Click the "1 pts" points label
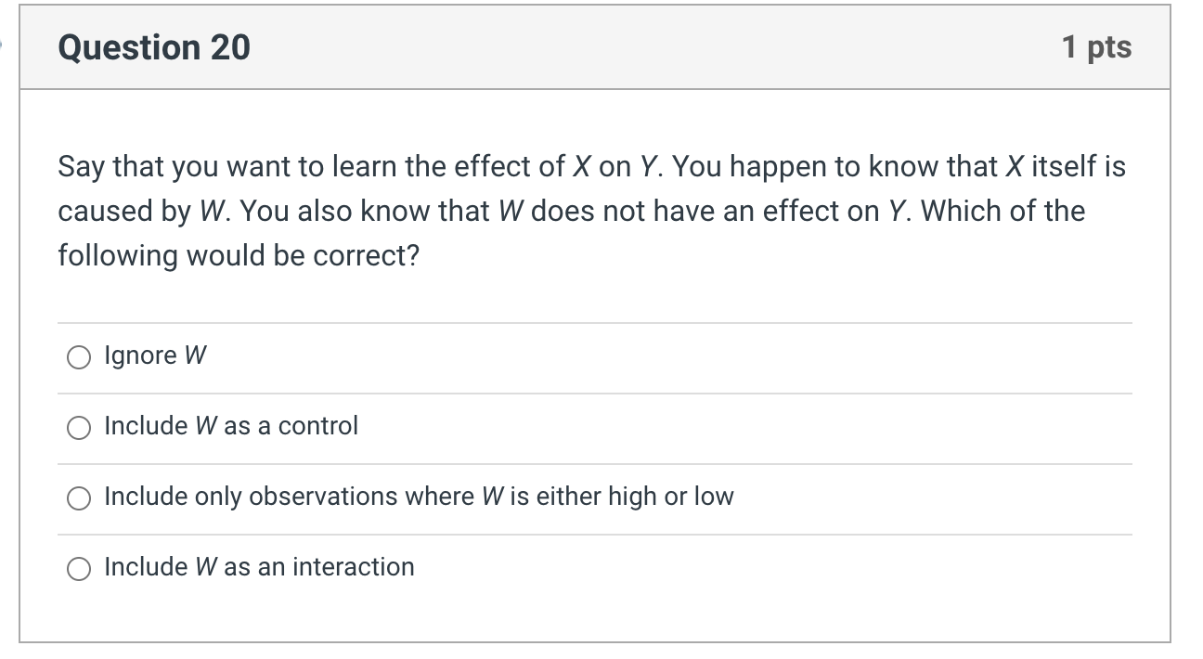This screenshot has height=659, width=1203. pyautogui.click(x=1097, y=47)
